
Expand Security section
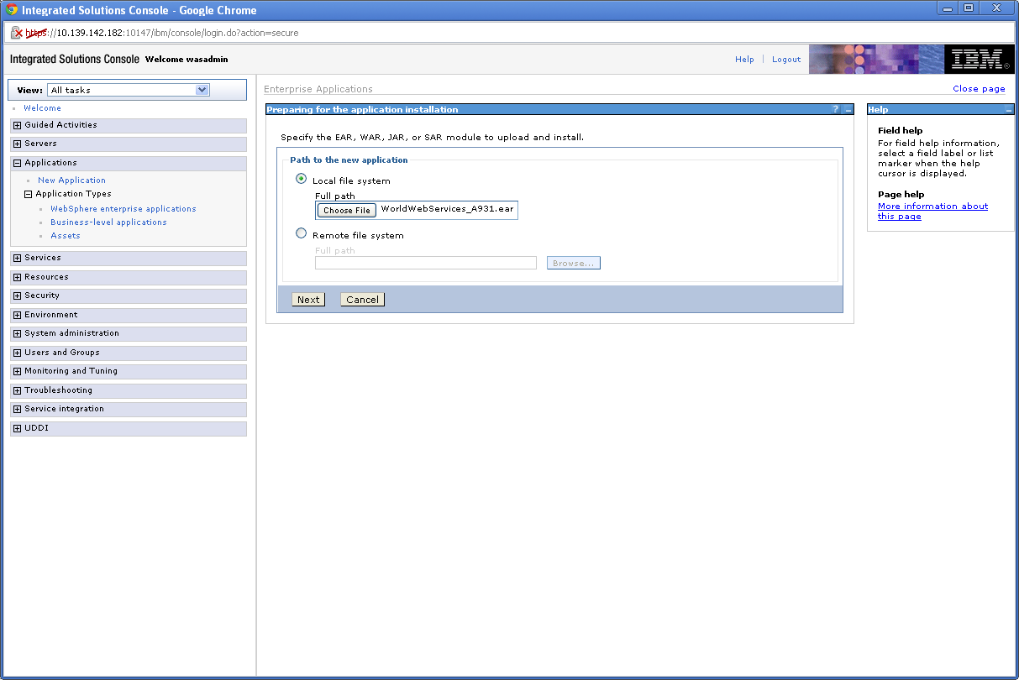[17, 296]
